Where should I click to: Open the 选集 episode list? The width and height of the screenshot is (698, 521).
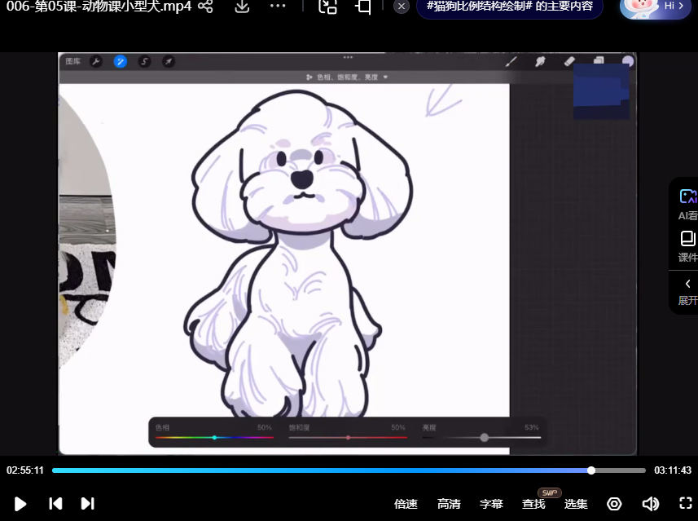576,504
